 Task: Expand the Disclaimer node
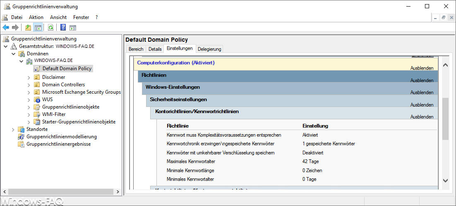29,77
